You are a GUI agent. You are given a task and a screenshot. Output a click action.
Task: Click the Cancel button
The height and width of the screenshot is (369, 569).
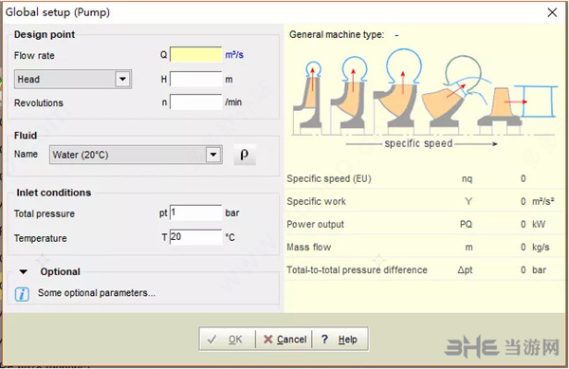(x=284, y=340)
